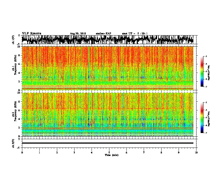Viewport: 221px width, 171px height.
Task: Click the "start UT = 5 :20: 1" text
Action: (135, 34)
